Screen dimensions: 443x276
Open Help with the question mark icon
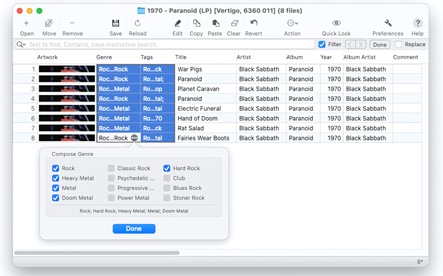tap(418, 23)
